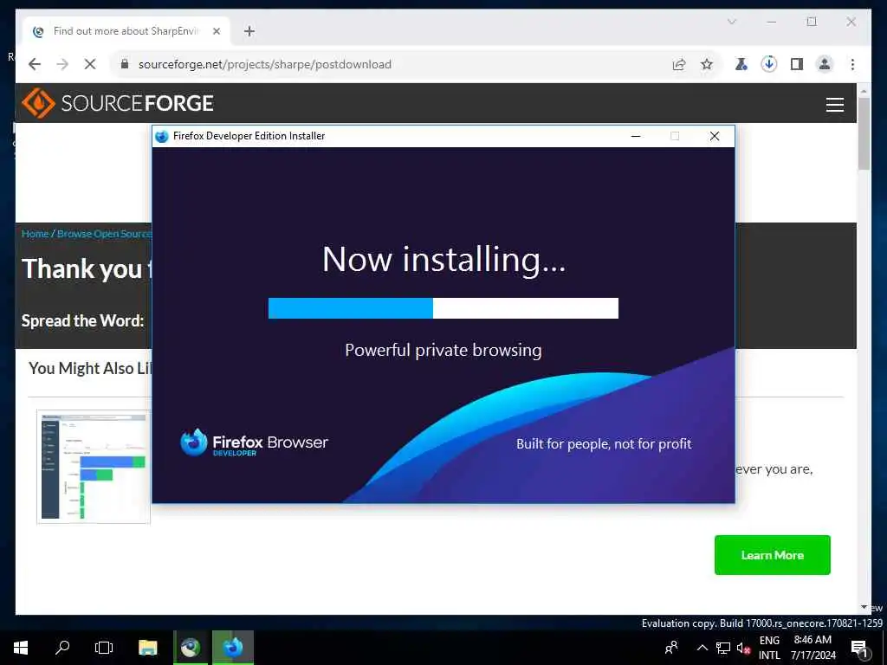
Task: Click the padlock site info icon
Action: pyautogui.click(x=125, y=64)
